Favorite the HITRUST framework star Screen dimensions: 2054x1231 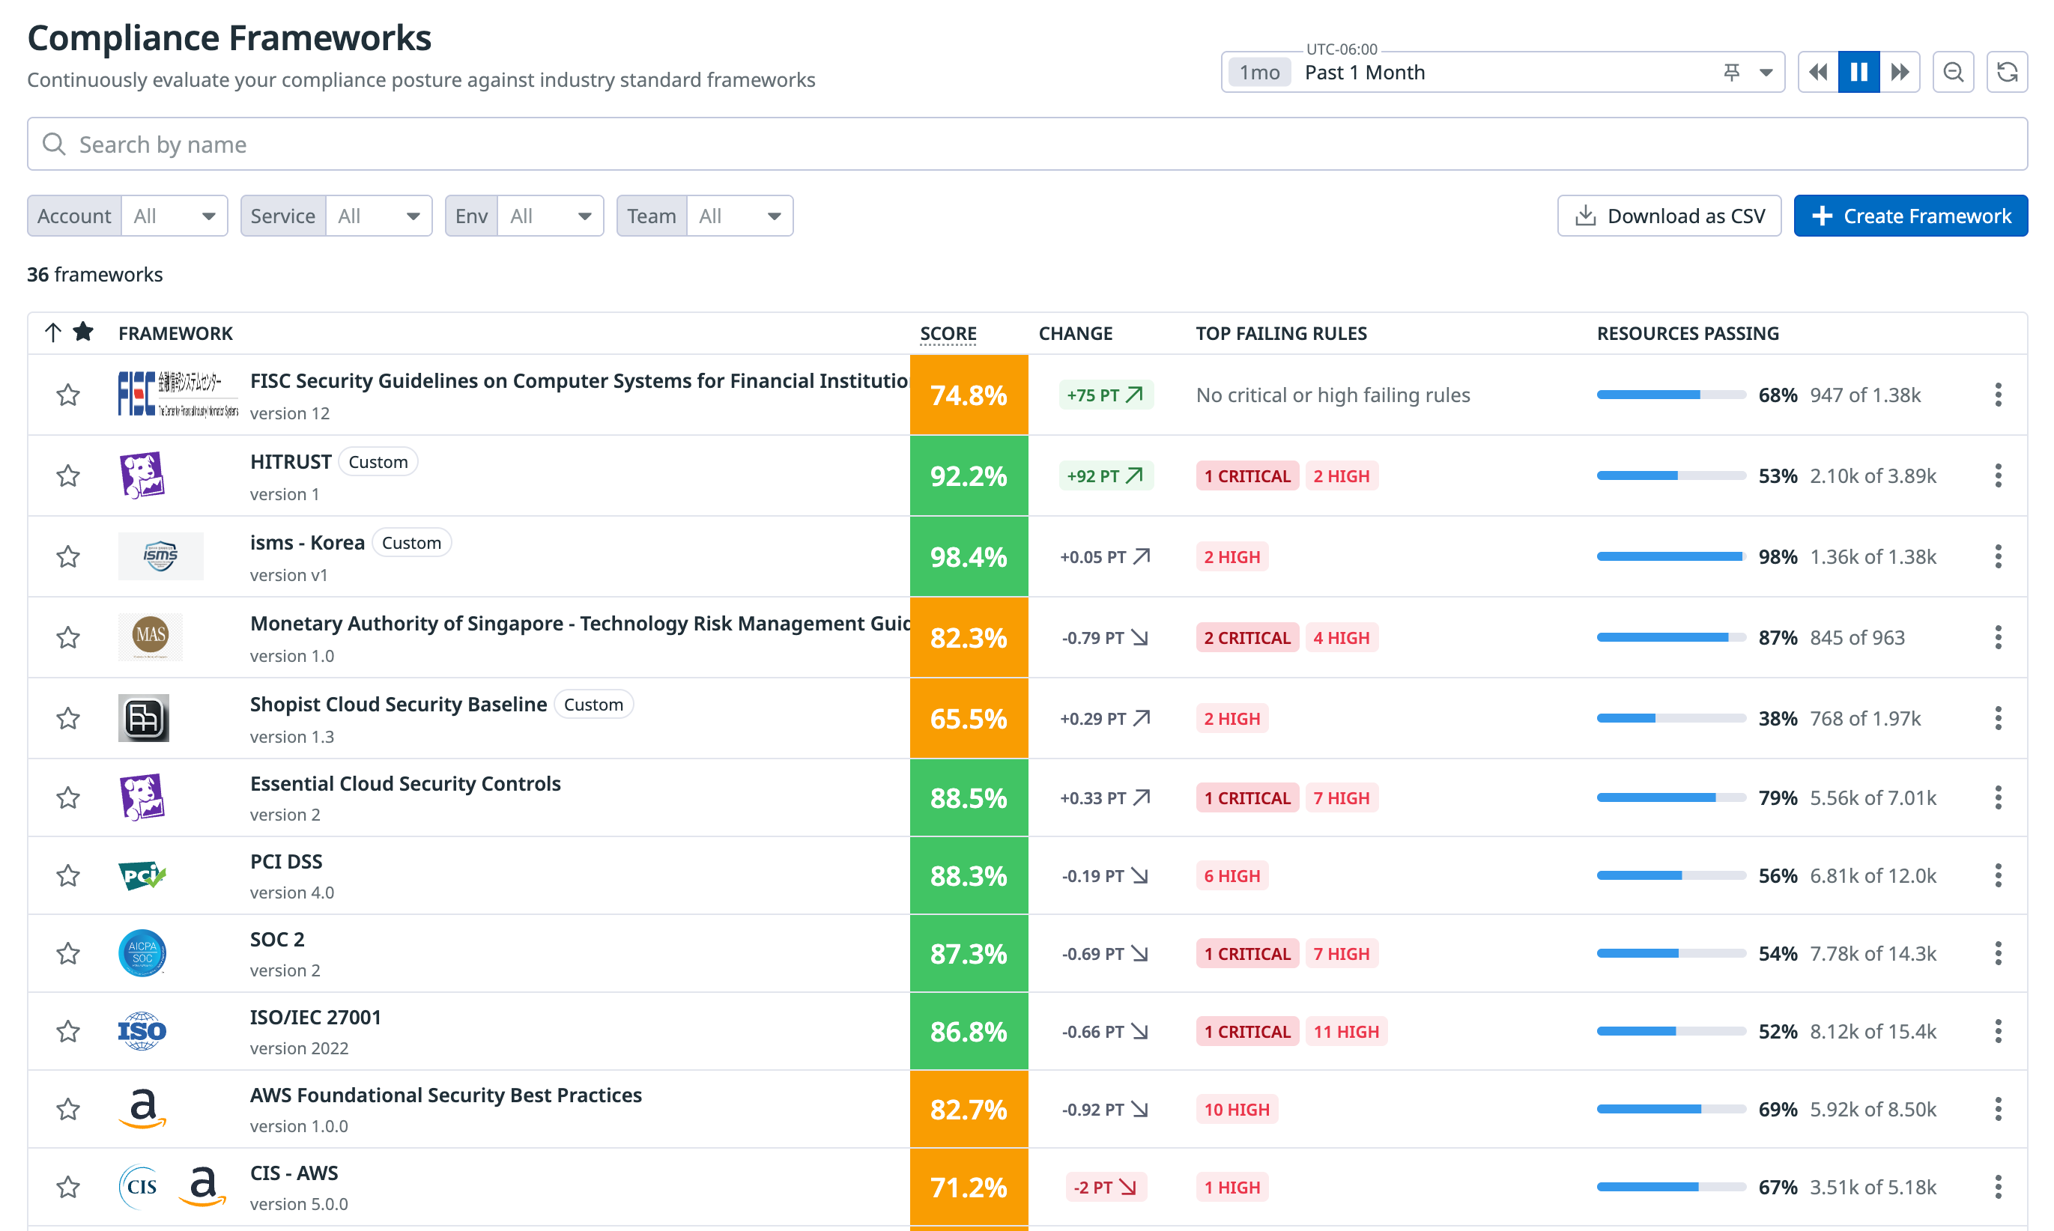pos(68,475)
